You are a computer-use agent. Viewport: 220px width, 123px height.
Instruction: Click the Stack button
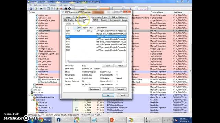click(x=108, y=66)
